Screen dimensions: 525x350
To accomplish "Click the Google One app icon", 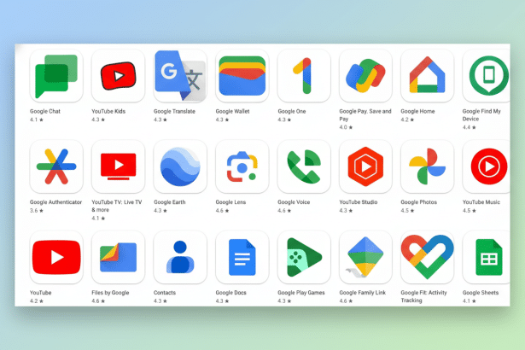I will tap(304, 76).
